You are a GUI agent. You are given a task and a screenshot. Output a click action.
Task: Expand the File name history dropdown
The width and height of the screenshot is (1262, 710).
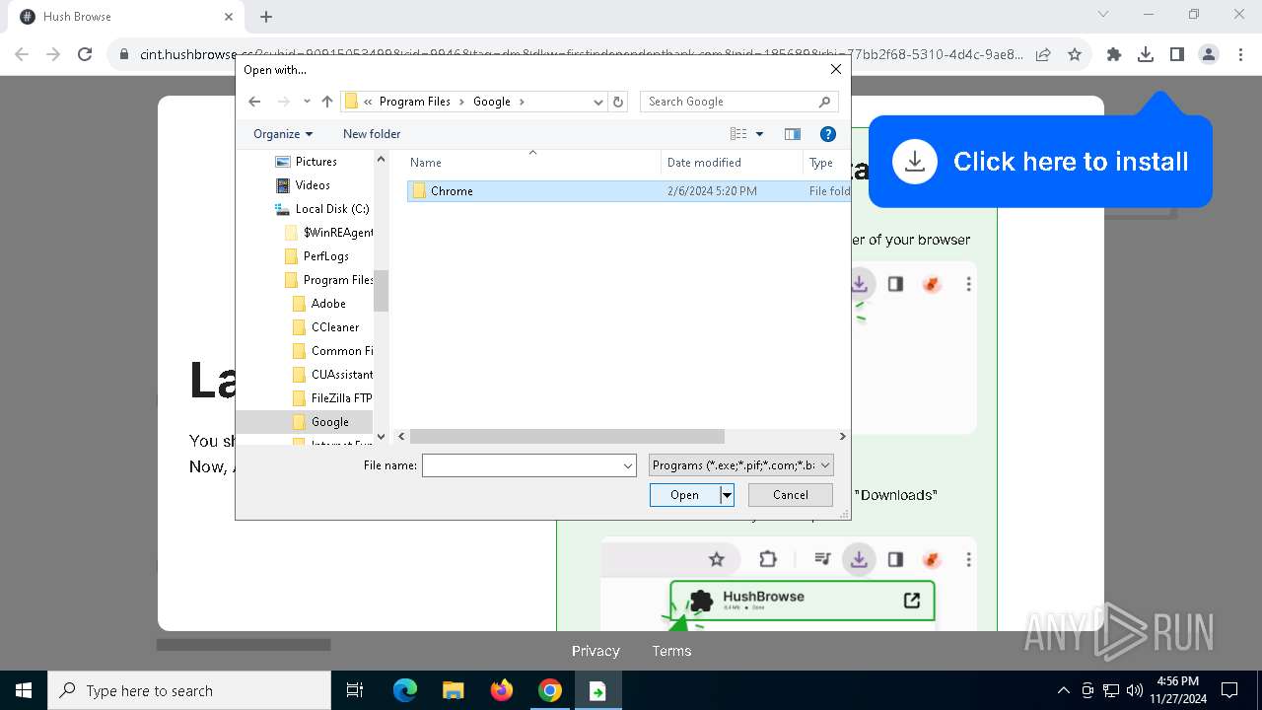point(628,465)
